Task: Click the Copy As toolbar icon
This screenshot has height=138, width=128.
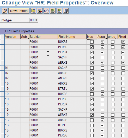Action: click(x=33, y=11)
